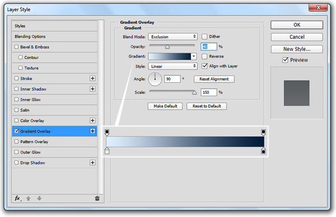336x217 pixels.
Task: Add another Gradient Overlay with plus icon
Action: [92, 131]
